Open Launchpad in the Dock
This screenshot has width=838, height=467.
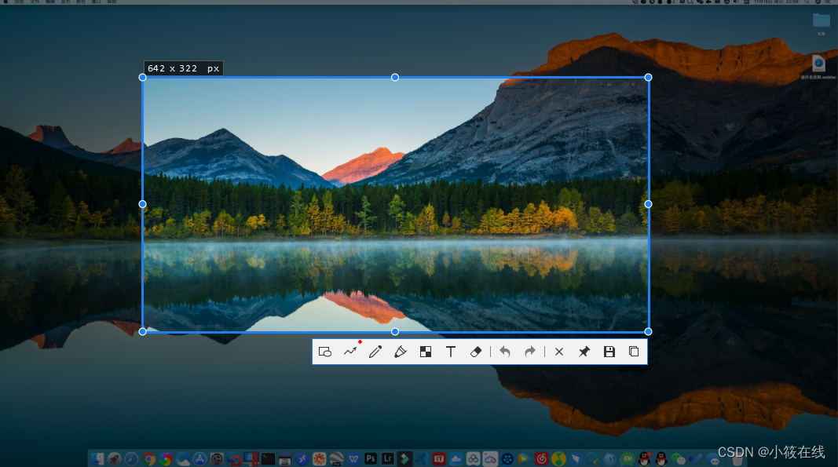pos(115,458)
